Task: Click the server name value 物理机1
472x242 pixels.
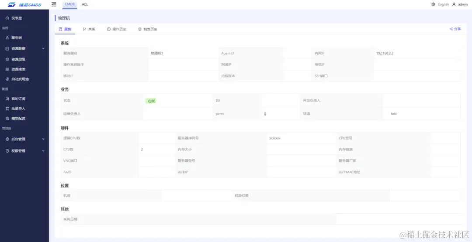Action: click(x=157, y=54)
